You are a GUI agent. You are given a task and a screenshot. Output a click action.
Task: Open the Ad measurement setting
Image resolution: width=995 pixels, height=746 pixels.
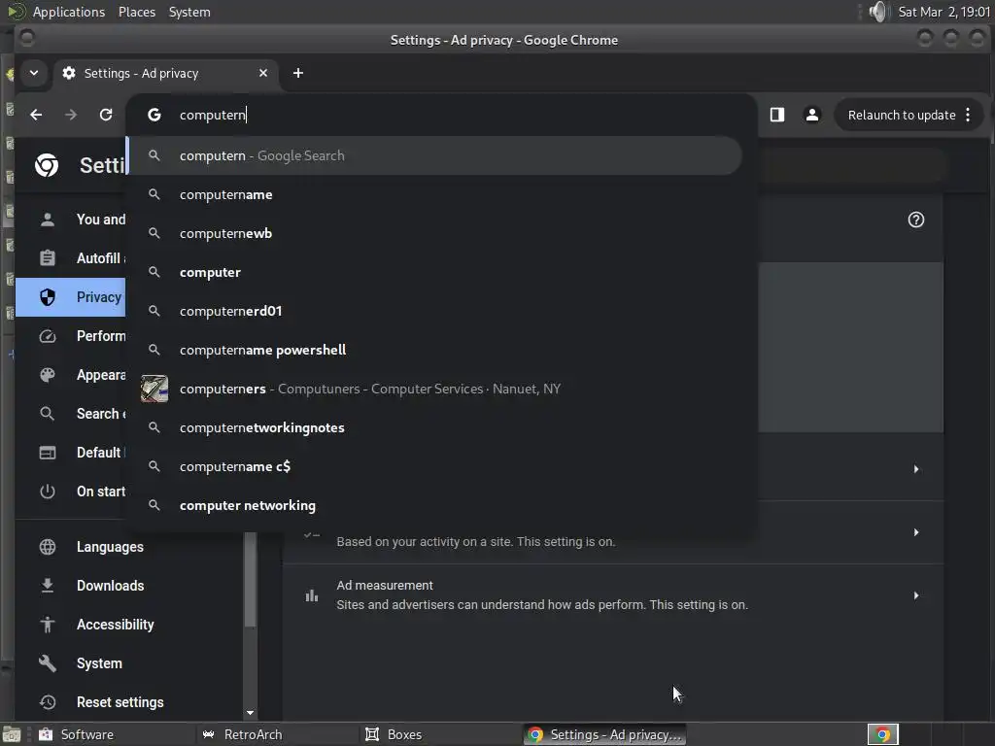click(x=613, y=595)
